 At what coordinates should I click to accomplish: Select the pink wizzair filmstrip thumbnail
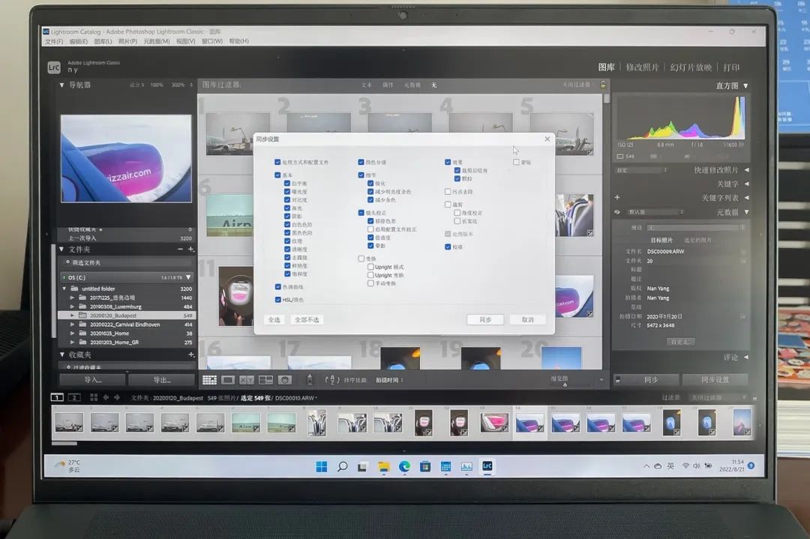click(x=494, y=423)
